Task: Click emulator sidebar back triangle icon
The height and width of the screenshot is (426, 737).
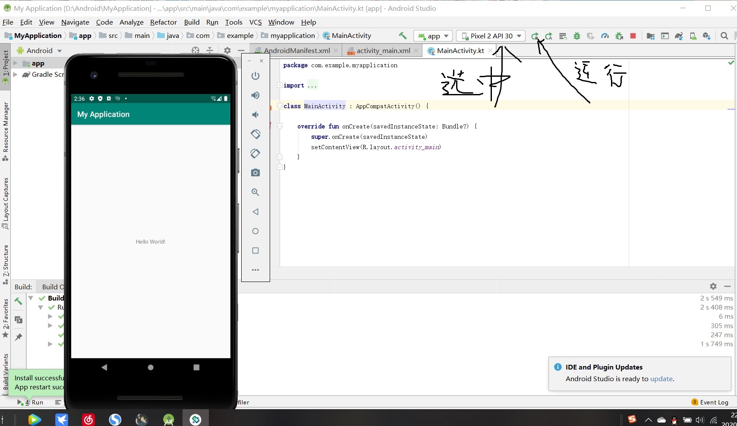Action: tap(255, 212)
